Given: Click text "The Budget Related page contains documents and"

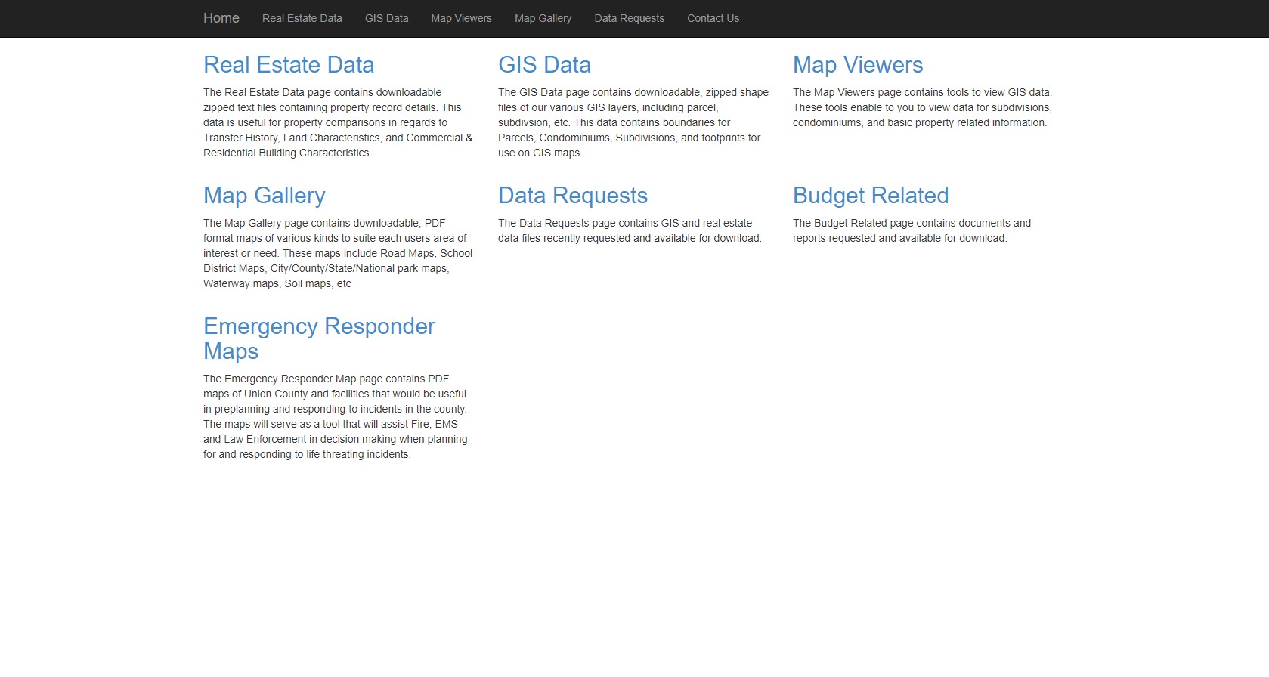Looking at the screenshot, I should [912, 223].
